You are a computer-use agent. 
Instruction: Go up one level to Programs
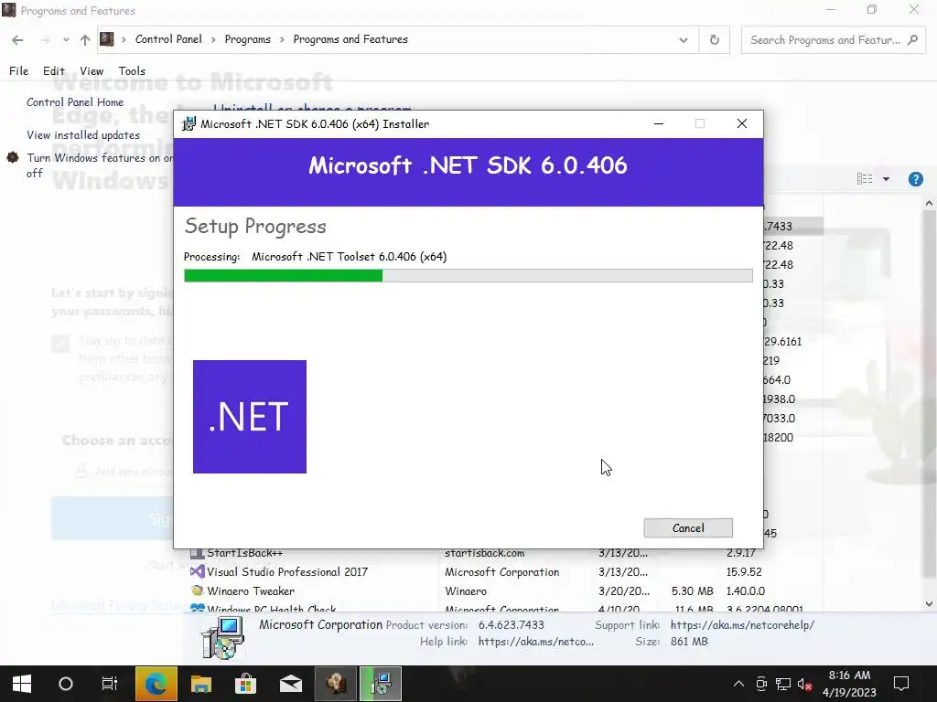(x=85, y=40)
